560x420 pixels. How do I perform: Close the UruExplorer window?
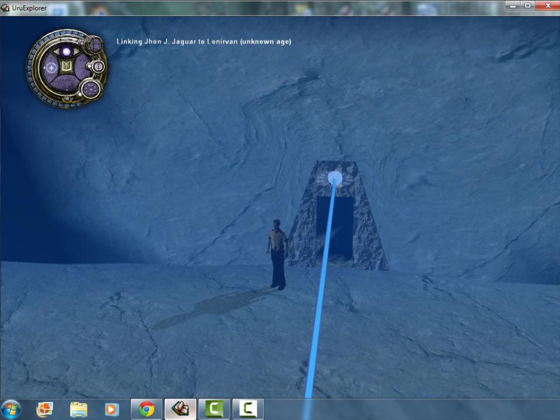point(548,6)
